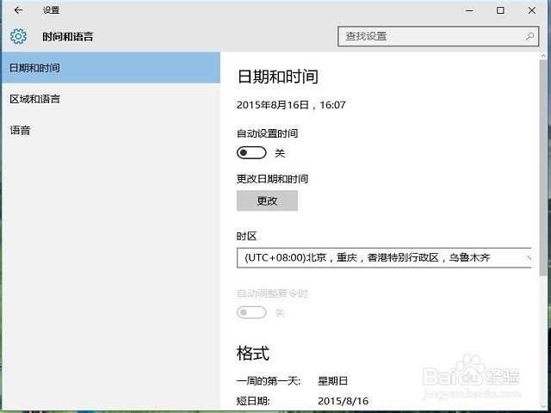Minimize the Settings window
Viewport: 551px width, 413px height.
pyautogui.click(x=469, y=10)
